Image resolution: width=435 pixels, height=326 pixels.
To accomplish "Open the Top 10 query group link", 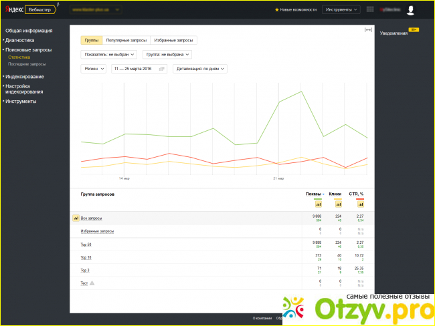I will coord(86,257).
